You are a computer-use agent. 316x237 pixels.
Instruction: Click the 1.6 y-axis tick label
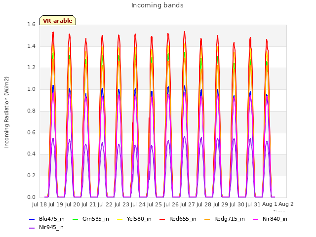coord(31,25)
